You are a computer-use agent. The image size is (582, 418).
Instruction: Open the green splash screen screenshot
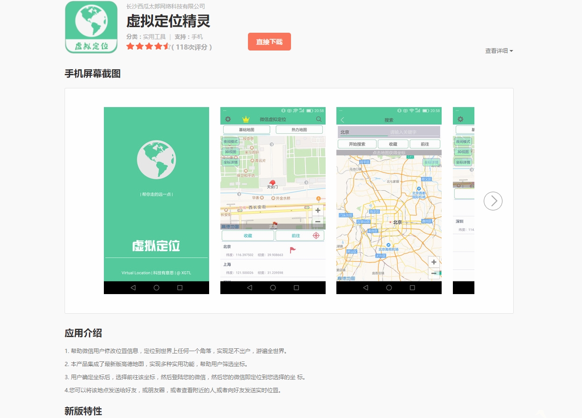(x=156, y=201)
